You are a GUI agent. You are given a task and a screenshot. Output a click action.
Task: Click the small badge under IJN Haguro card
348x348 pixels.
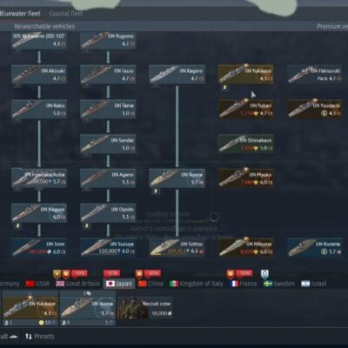pyautogui.click(x=17, y=225)
